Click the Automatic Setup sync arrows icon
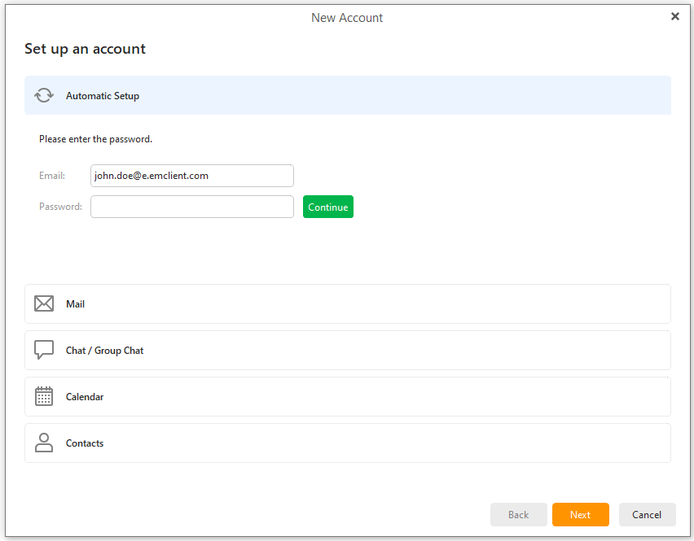The height and width of the screenshot is (541, 694). [44, 95]
